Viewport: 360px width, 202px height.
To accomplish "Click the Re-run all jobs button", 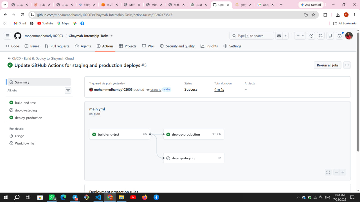I will [327, 65].
